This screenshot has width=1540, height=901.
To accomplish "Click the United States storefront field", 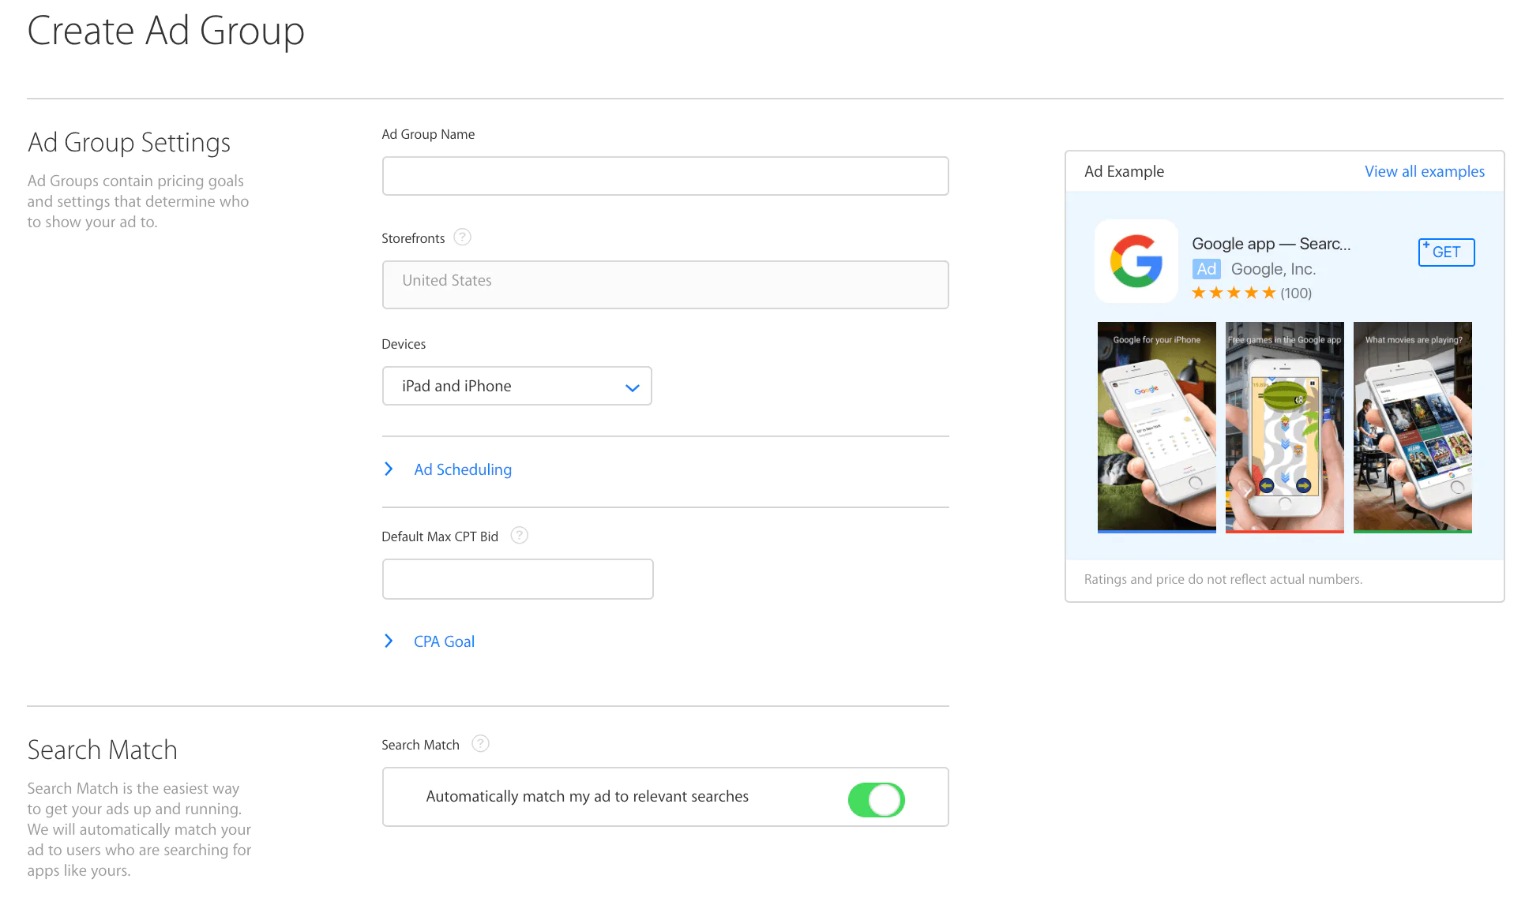I will 665,285.
